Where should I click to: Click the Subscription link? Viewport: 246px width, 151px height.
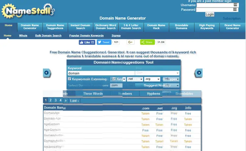[x=232, y=18]
